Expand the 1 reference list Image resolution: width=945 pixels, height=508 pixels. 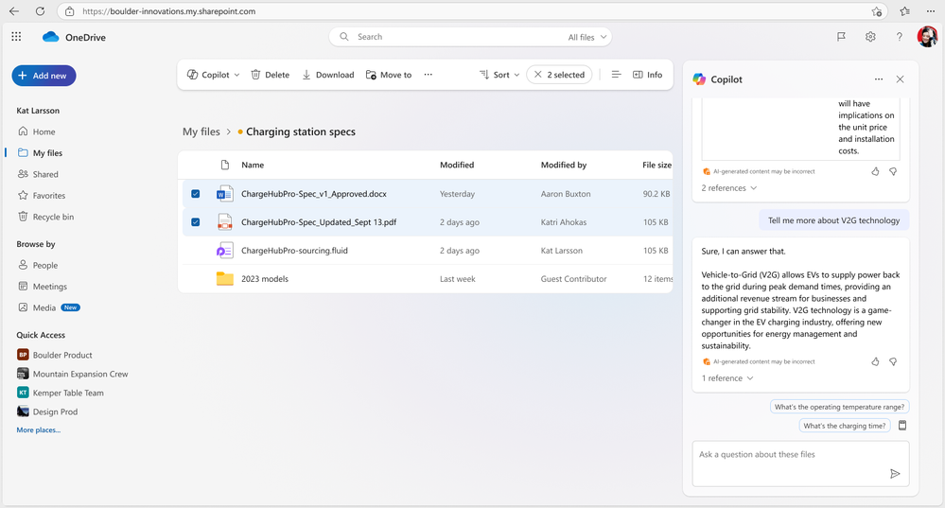(x=726, y=378)
